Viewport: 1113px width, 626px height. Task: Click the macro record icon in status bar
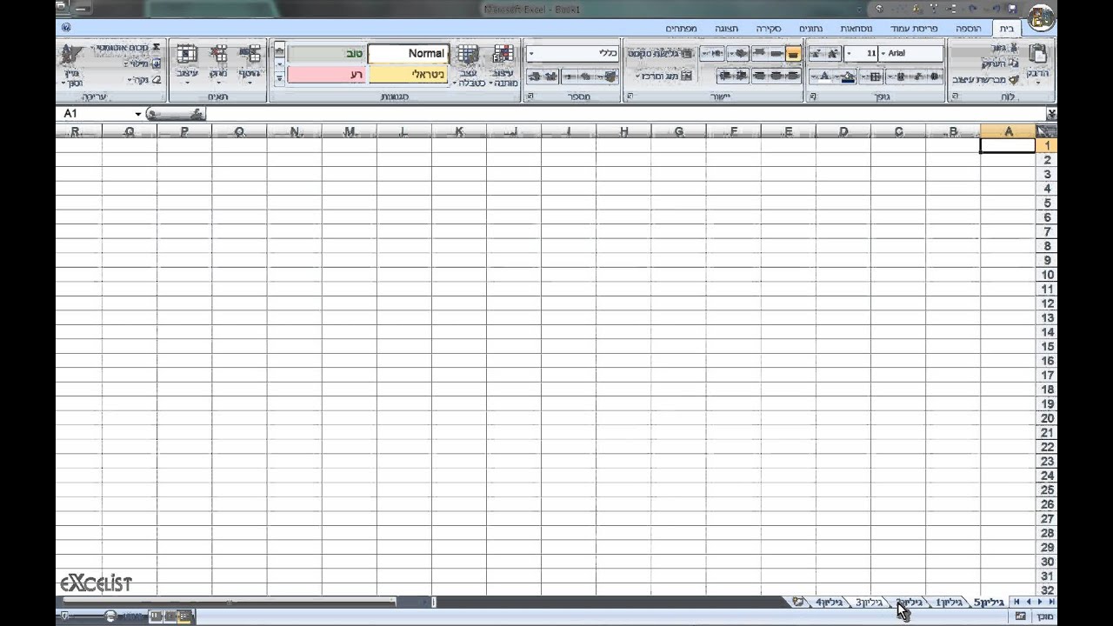click(x=1020, y=616)
